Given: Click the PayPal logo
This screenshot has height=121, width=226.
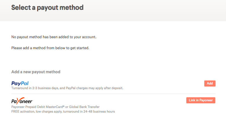Looking at the screenshot, I should point(20,83).
